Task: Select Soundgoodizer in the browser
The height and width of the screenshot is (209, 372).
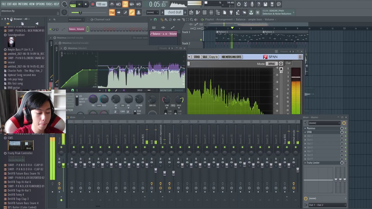Action: tap(16, 35)
